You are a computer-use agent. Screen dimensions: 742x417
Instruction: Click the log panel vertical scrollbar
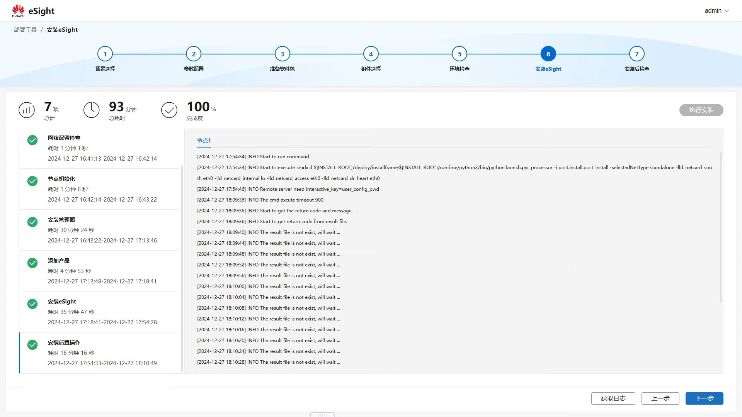[720, 228]
